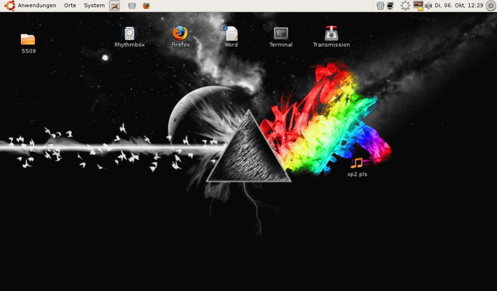Open the Transmission desktop shortcut
The height and width of the screenshot is (291, 497).
click(331, 34)
